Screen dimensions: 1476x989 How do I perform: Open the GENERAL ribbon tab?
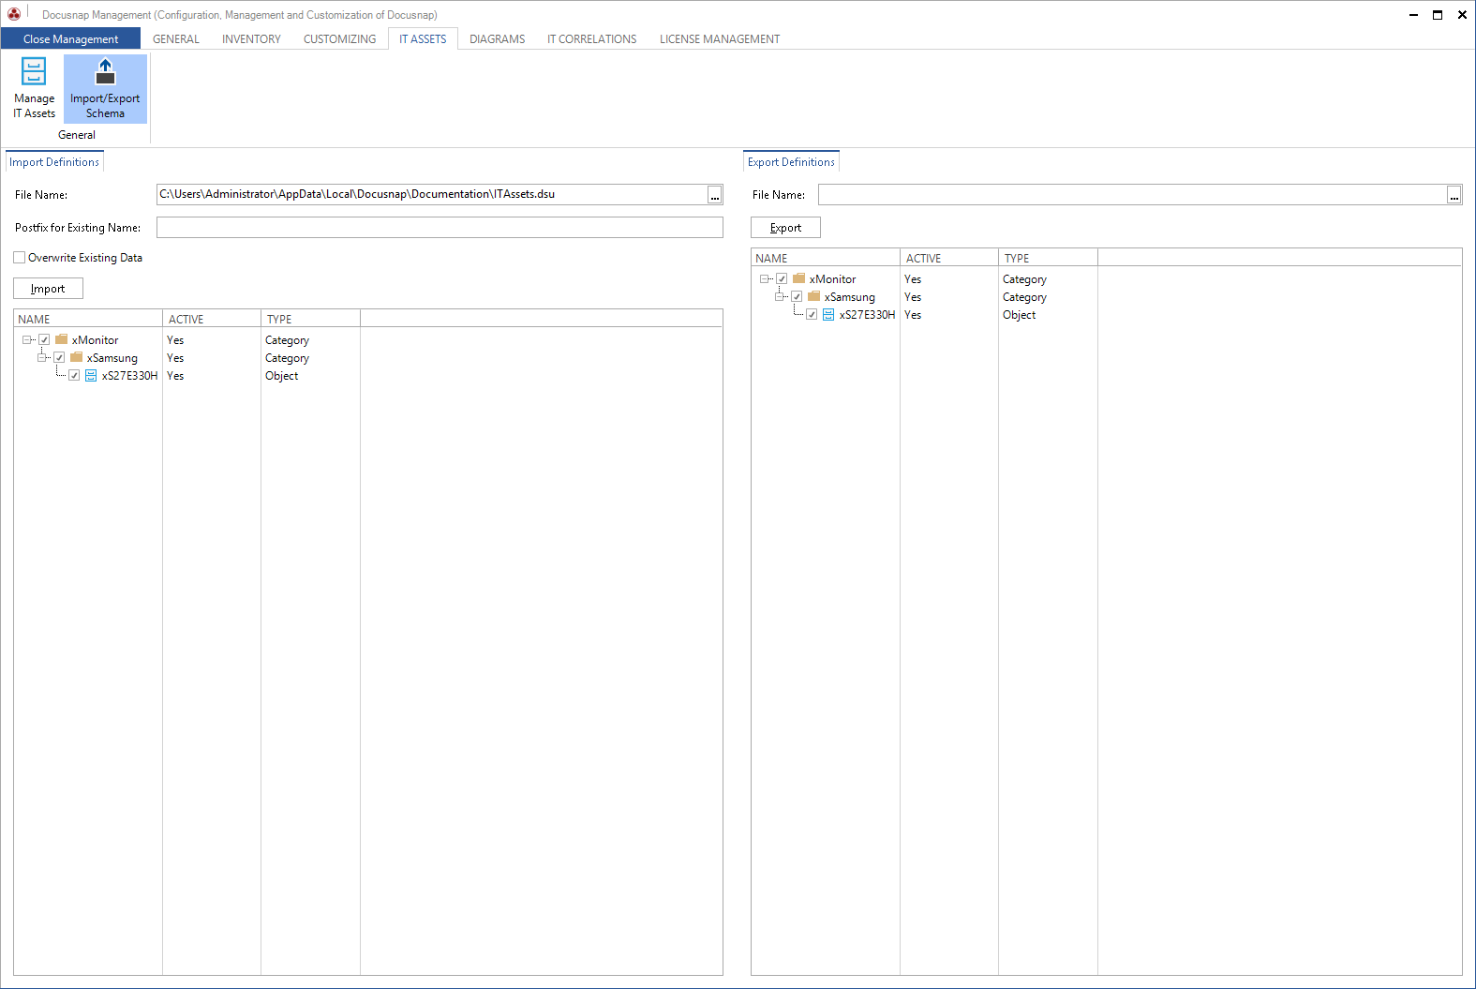point(176,38)
